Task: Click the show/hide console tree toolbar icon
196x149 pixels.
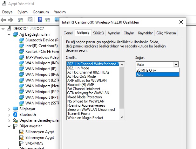Action: pyautogui.click(x=20, y=20)
